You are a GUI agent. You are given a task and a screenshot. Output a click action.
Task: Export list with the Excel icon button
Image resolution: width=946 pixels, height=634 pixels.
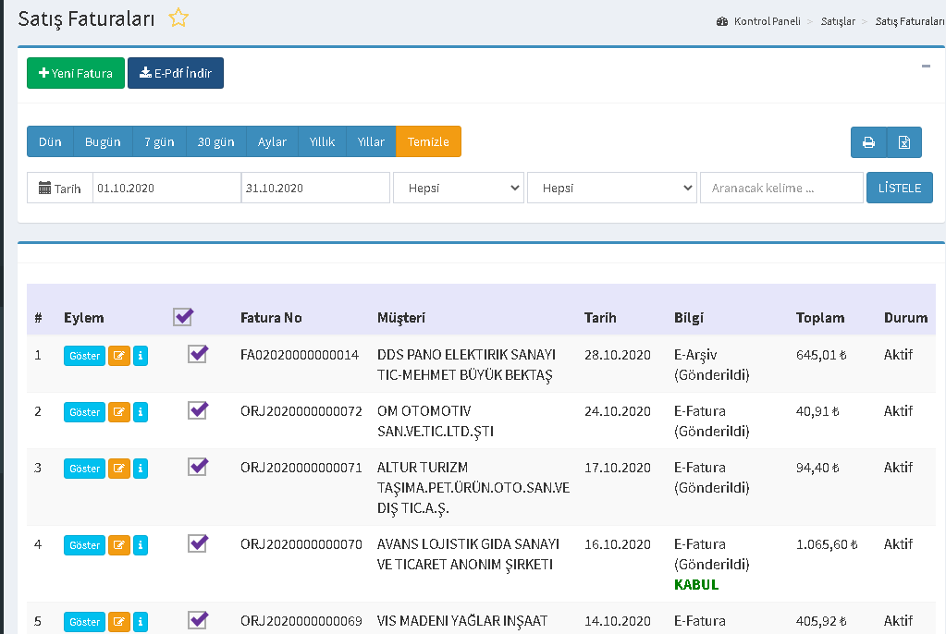[x=904, y=142]
